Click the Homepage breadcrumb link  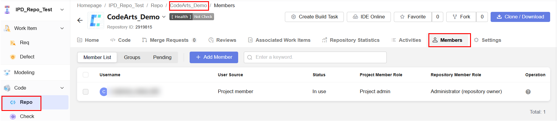click(89, 5)
